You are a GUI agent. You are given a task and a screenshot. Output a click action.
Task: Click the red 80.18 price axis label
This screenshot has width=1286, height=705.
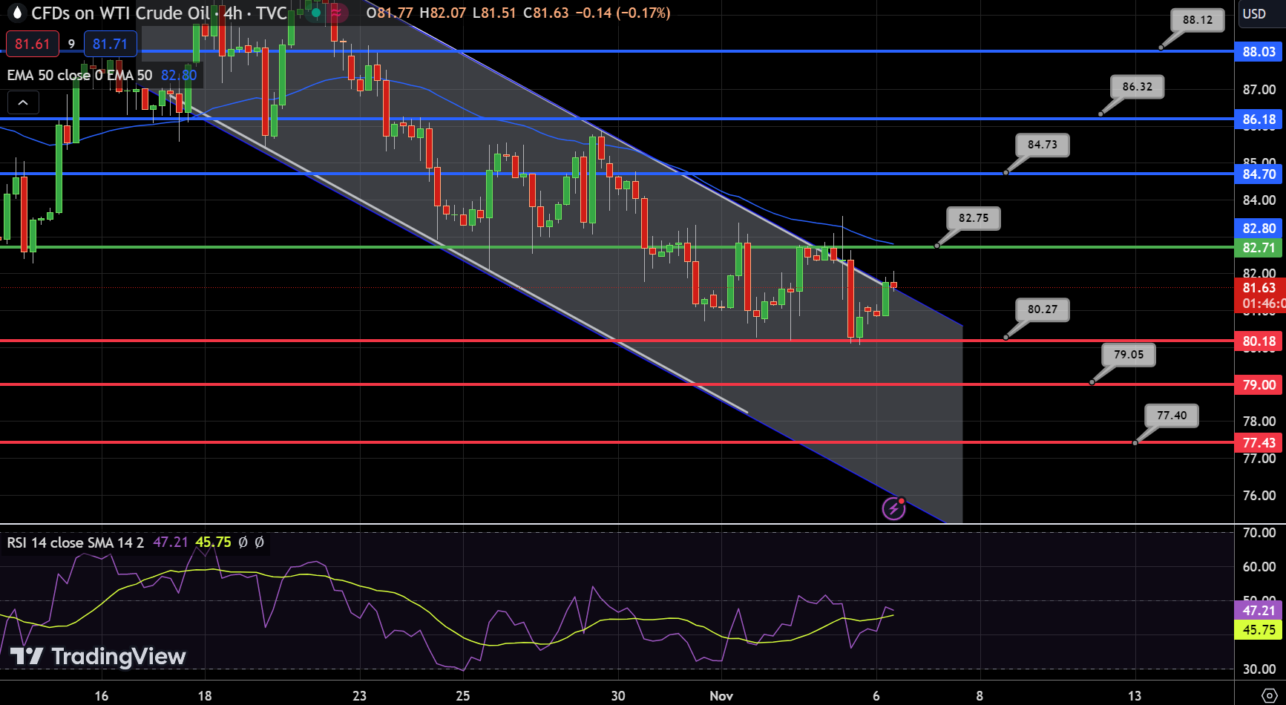1259,342
